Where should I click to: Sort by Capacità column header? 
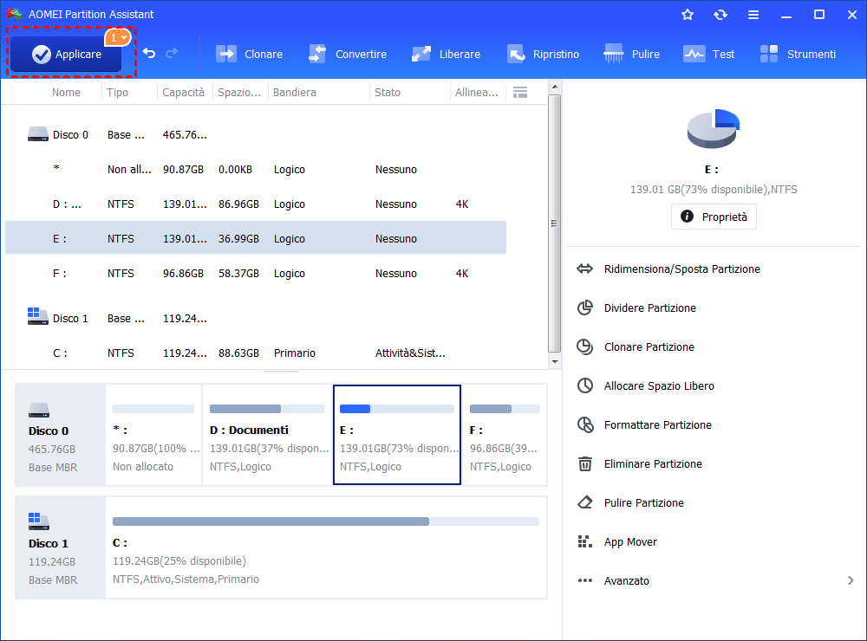(183, 93)
